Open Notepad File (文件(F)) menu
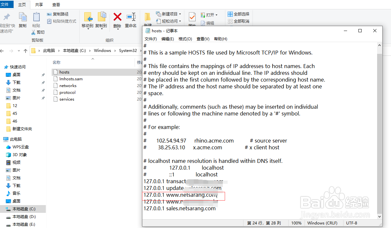The height and width of the screenshot is (228, 391). click(150, 39)
